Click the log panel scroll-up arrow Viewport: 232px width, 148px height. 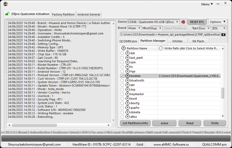pos(114,23)
